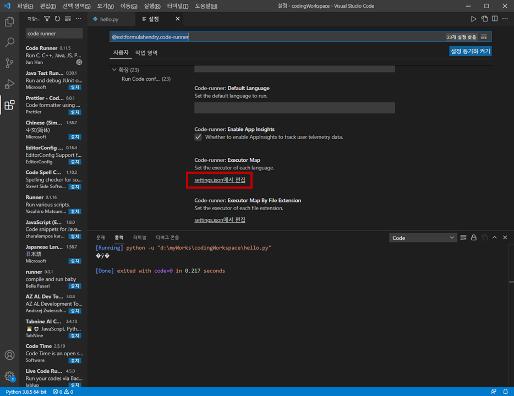
Task: Open the Code Time extension entry
Action: (54, 353)
